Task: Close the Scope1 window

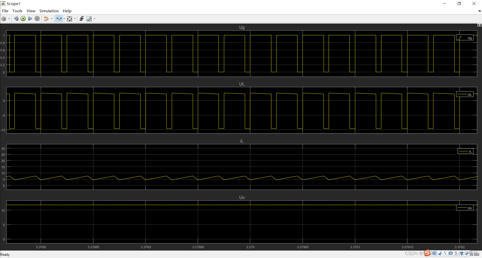Action: pyautogui.click(x=474, y=4)
